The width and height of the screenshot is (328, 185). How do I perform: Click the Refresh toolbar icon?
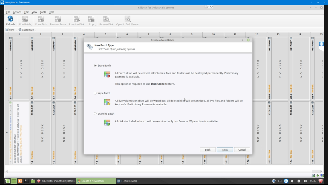pyautogui.click(x=10, y=19)
